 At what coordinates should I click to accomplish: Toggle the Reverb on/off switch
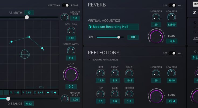[172, 5]
